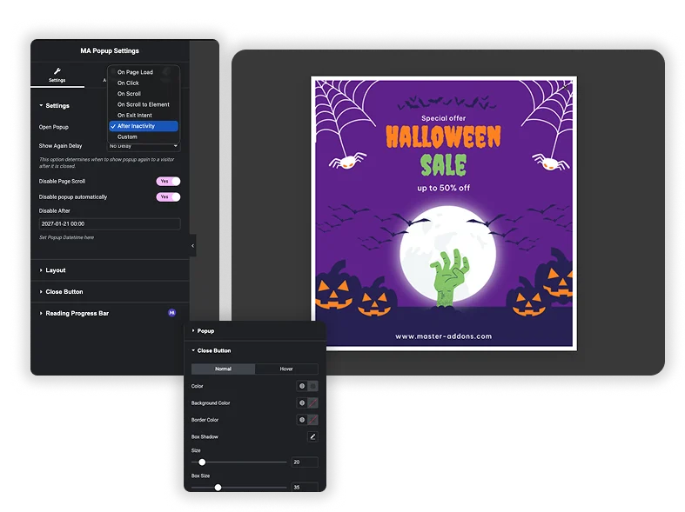This screenshot has height=512, width=685.
Task: Click the global color icon for Color
Action: tap(302, 386)
